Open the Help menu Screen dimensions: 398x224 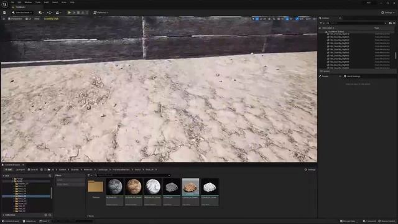72,2
